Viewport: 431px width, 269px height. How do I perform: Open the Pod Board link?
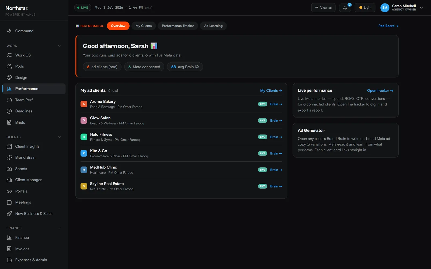[x=388, y=26]
